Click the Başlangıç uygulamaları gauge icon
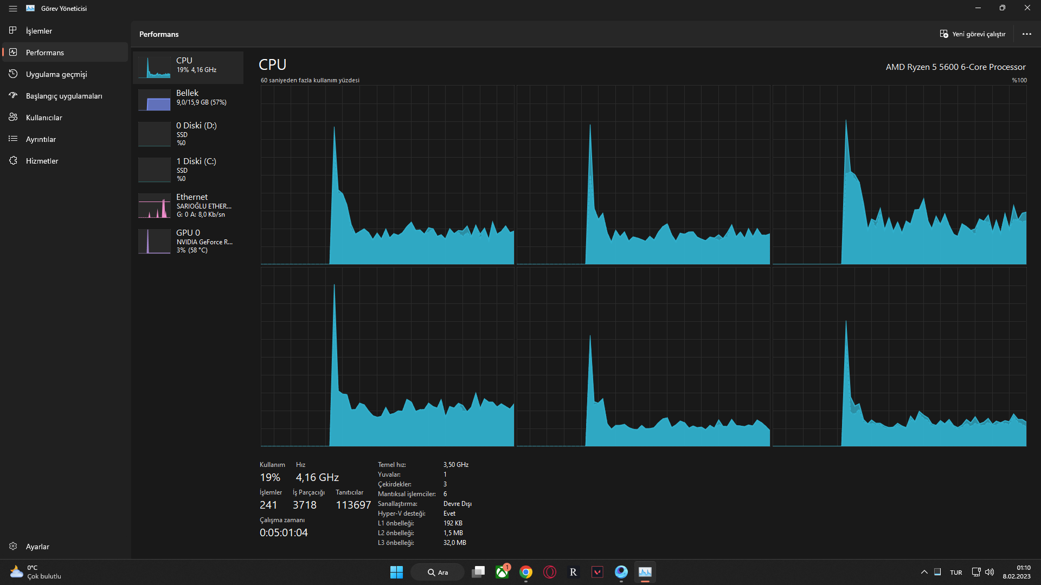The image size is (1041, 585). tap(13, 95)
